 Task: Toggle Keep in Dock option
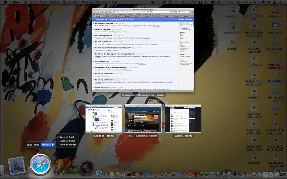[67, 137]
